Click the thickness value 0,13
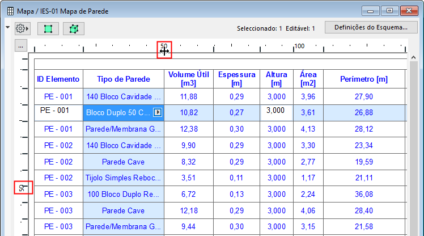This screenshot has height=236, width=424. click(236, 194)
